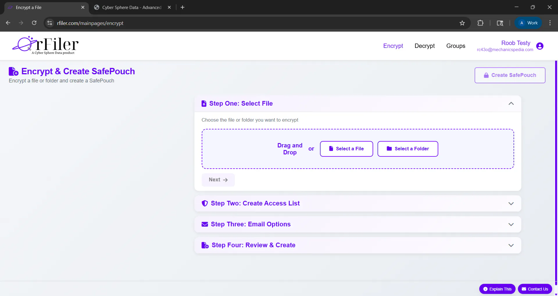Click the user profile avatar icon
558x296 pixels.
coord(540,46)
